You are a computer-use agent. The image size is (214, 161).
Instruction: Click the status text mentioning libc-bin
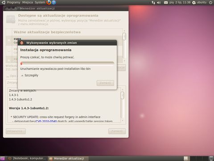[55, 69]
